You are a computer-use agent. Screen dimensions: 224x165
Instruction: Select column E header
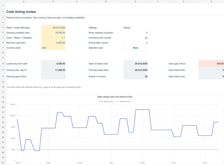(136, 1)
